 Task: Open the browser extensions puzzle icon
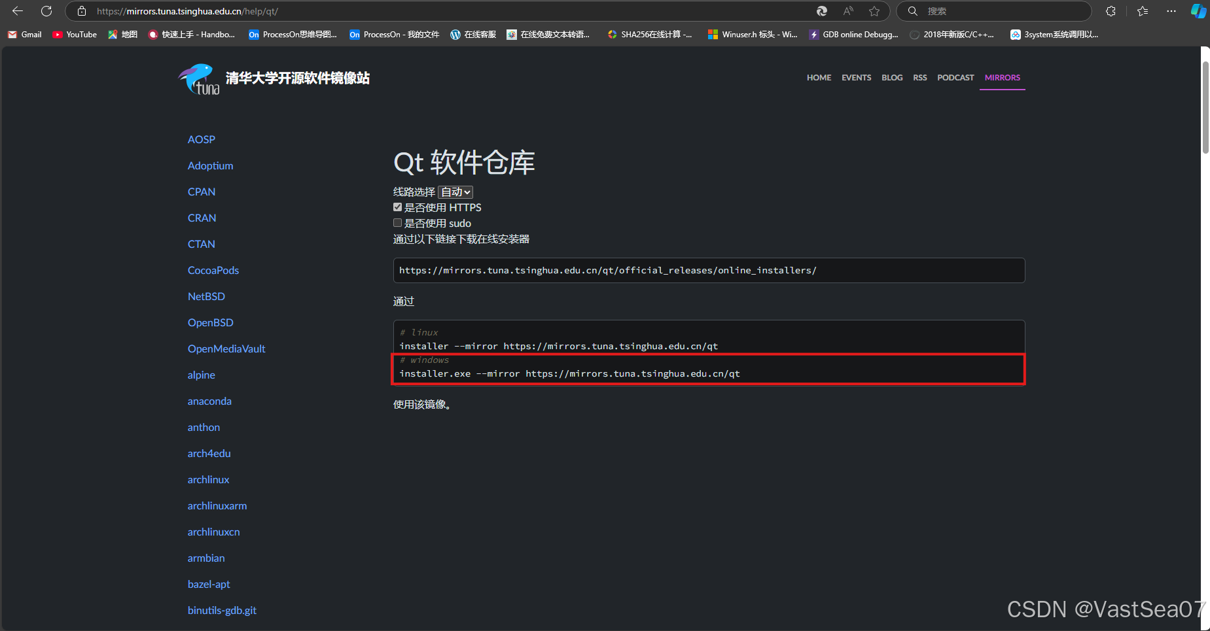tap(1111, 11)
